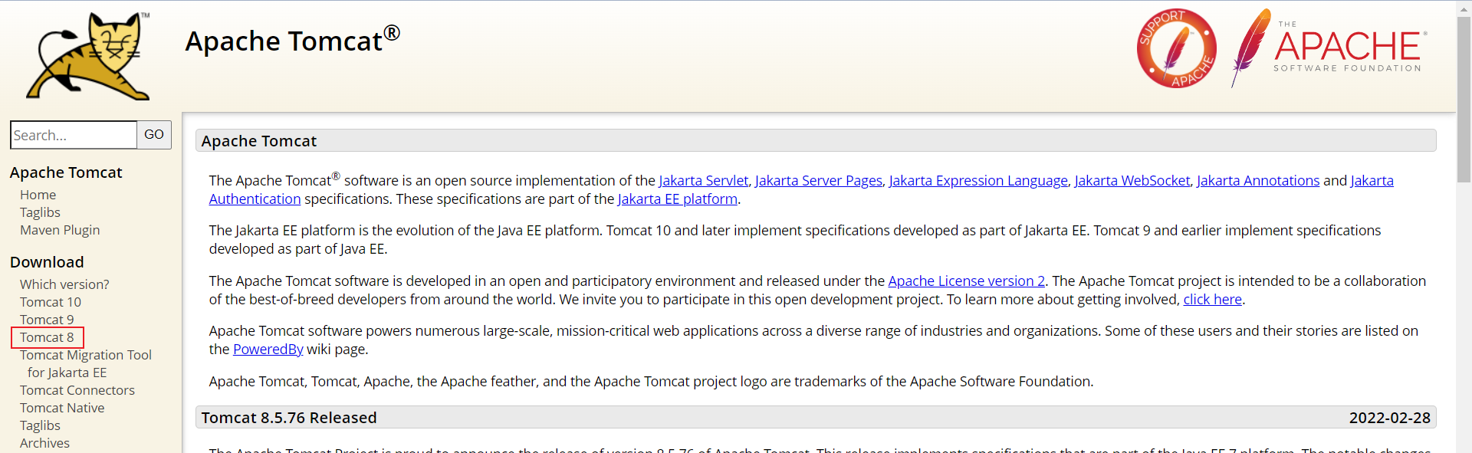The height and width of the screenshot is (453, 1472).
Task: Open Tomcat Migration Tool for Jakarta EE
Action: coord(86,356)
